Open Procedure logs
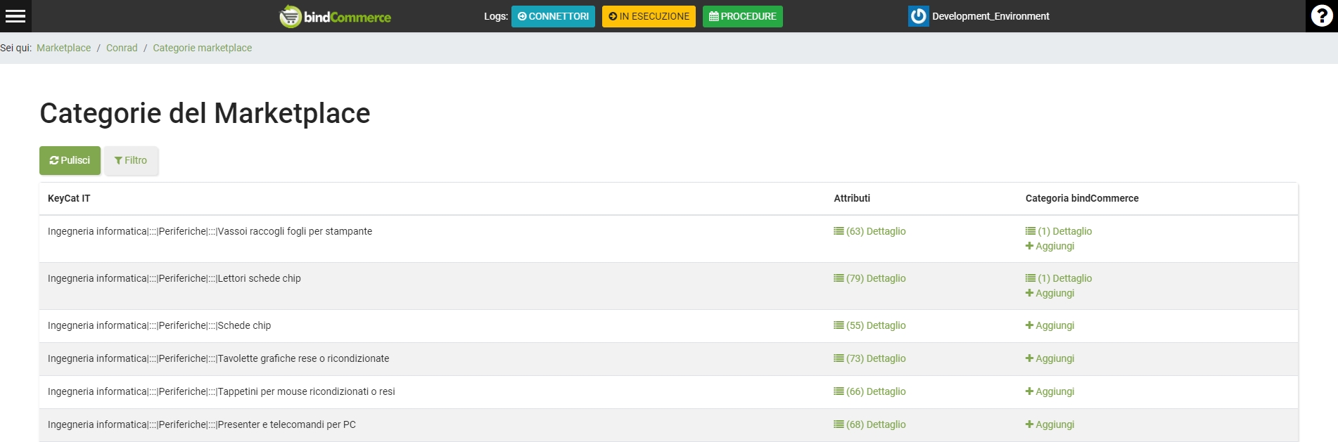 742,16
